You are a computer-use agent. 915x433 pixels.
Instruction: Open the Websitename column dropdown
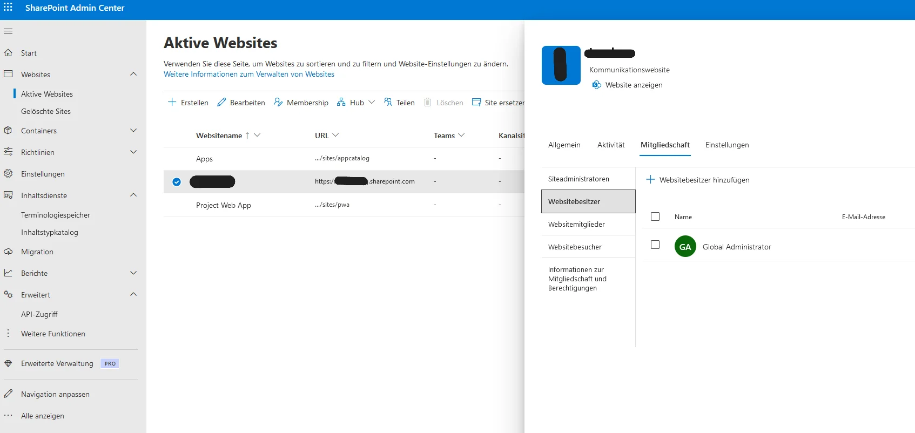click(x=257, y=135)
